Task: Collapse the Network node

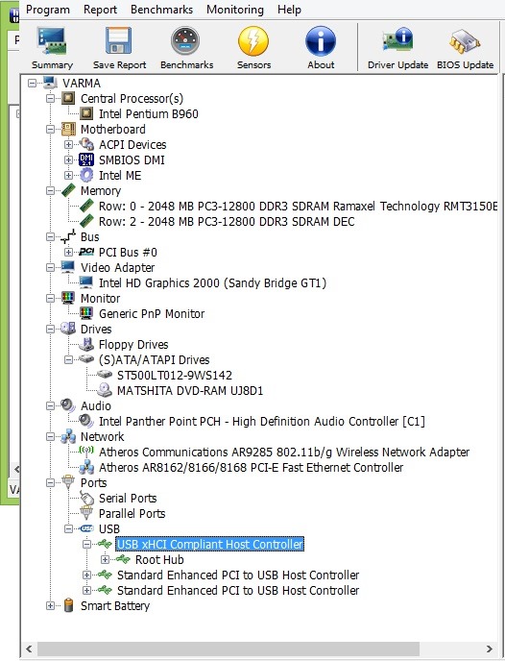Action: tap(50, 436)
